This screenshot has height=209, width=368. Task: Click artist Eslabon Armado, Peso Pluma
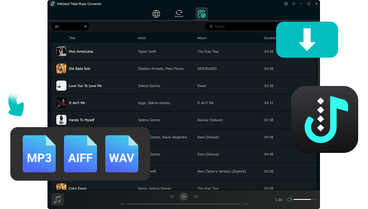pyautogui.click(x=161, y=68)
